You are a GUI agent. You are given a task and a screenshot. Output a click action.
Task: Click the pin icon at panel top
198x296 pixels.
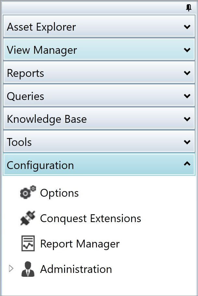(189, 8)
